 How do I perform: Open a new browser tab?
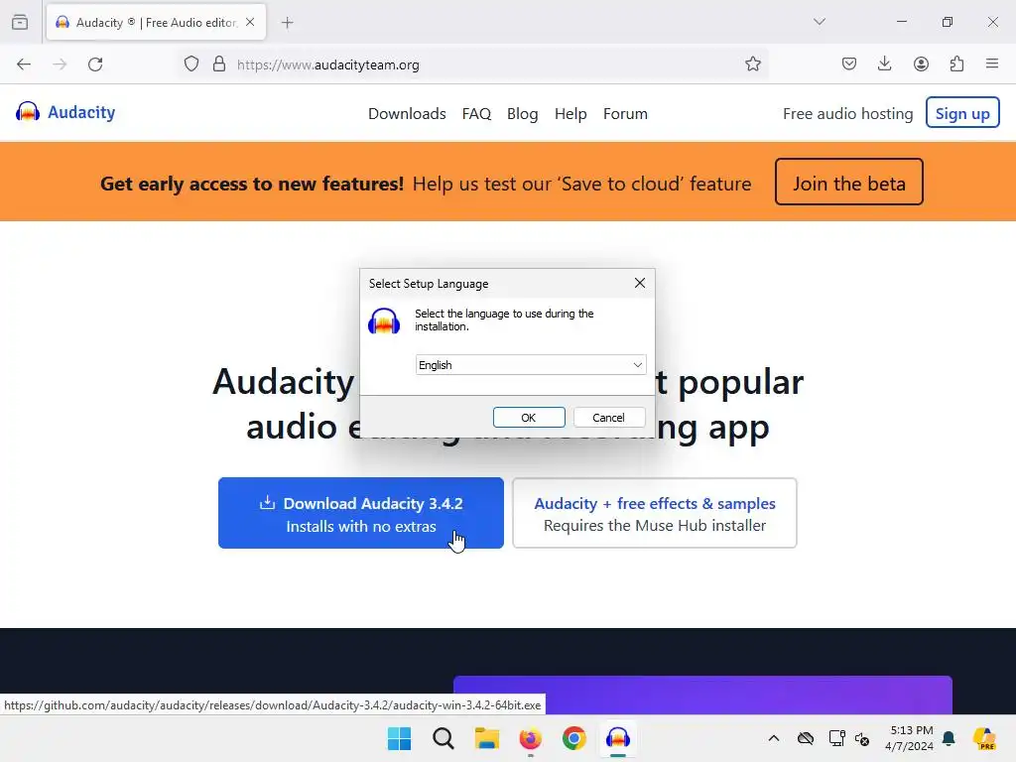pos(287,23)
